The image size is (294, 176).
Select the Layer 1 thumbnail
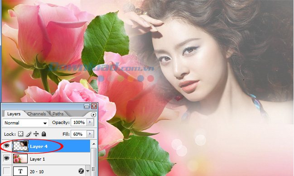click(20, 159)
